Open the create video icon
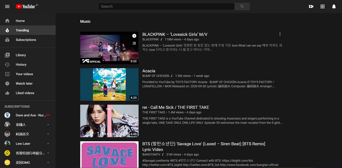This screenshot has width=342, height=168. pos(311,6)
